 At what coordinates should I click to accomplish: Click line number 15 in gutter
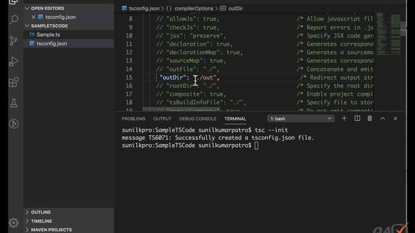click(129, 78)
